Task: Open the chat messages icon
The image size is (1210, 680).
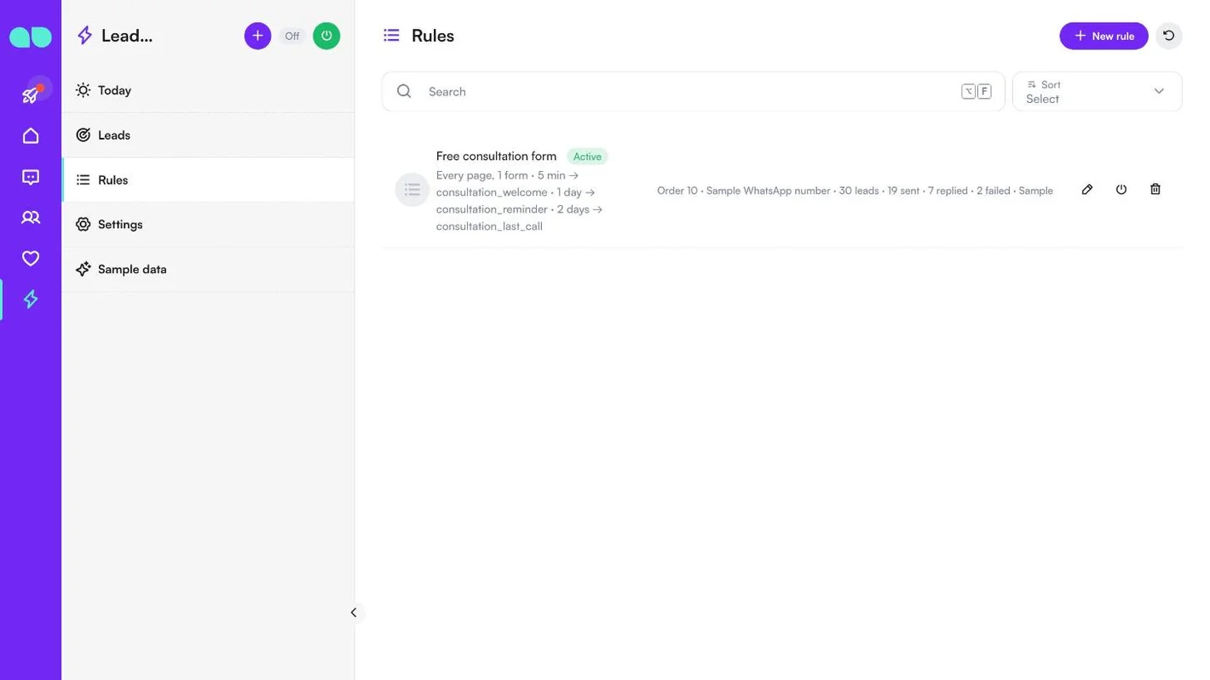Action: [x=31, y=177]
